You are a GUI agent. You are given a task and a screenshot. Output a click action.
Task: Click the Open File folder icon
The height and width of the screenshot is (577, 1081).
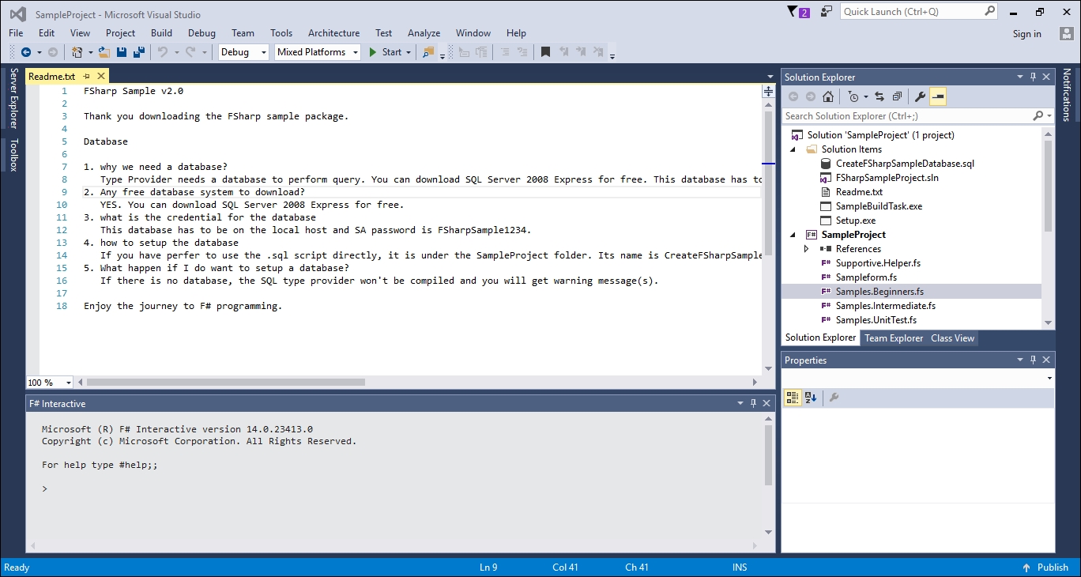(x=104, y=52)
